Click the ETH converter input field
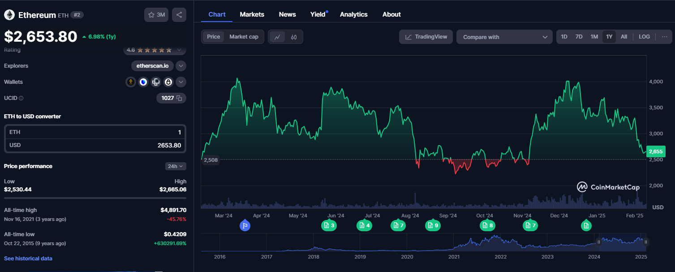 pyautogui.click(x=95, y=132)
